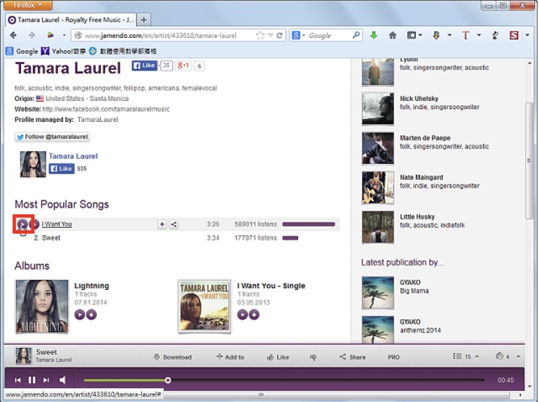Open artist Little Husky

[x=417, y=217]
